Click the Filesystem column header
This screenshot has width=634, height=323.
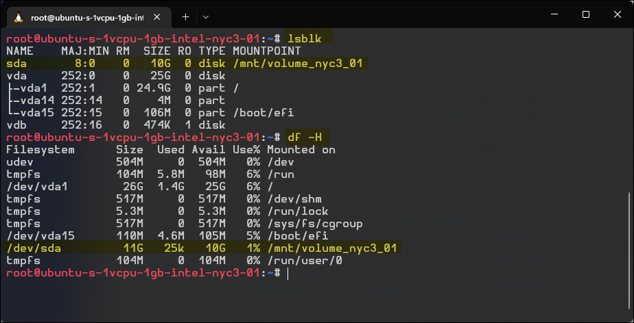40,150
